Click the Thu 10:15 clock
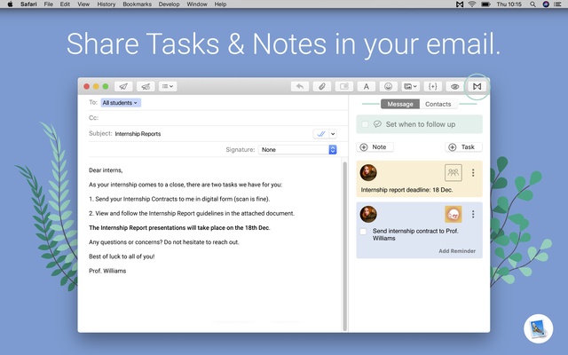Viewport: 568px width, 355px height. tap(509, 4)
